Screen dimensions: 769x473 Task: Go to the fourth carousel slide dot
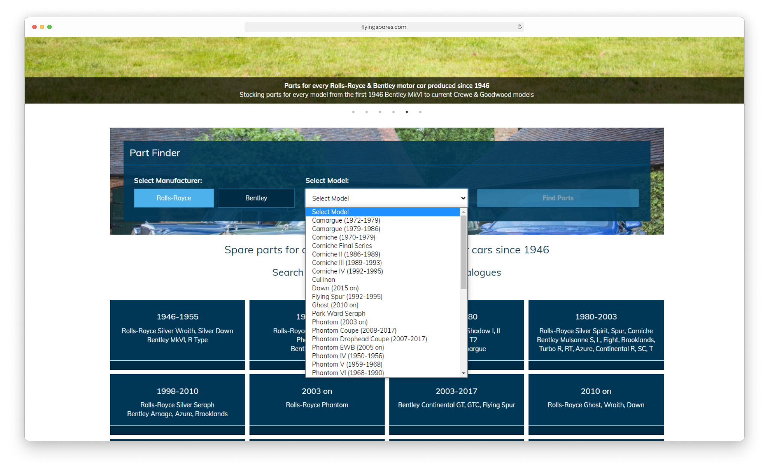pyautogui.click(x=393, y=112)
